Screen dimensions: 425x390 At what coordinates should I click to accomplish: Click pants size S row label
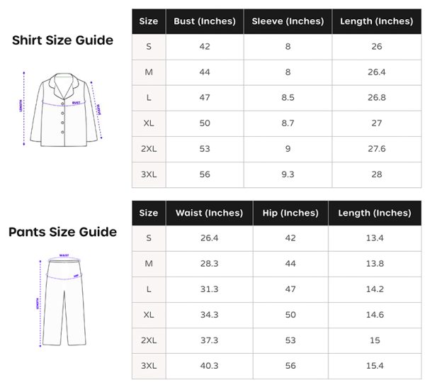point(149,238)
